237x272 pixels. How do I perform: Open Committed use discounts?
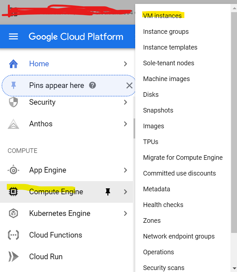click(179, 173)
